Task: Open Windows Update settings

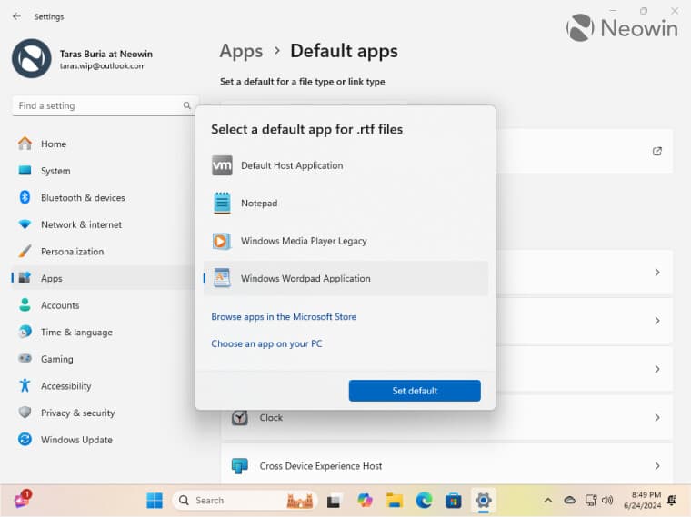Action: click(x=103, y=440)
